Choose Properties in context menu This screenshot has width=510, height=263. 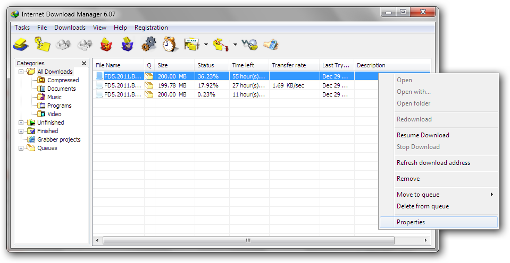[x=439, y=222]
